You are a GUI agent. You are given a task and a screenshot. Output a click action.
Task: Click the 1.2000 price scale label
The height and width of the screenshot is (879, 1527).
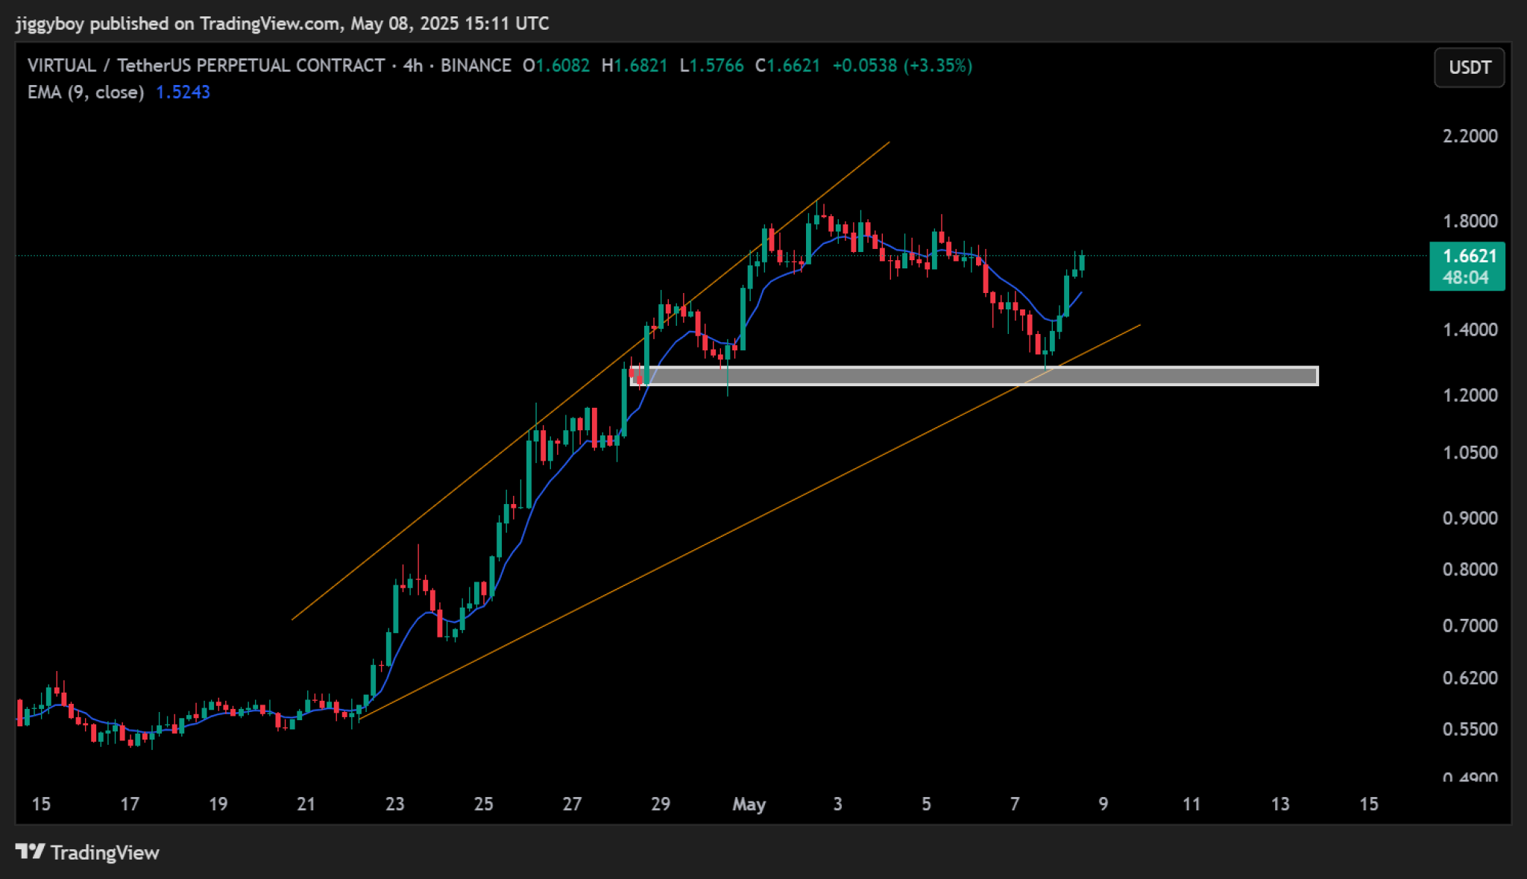point(1470,395)
